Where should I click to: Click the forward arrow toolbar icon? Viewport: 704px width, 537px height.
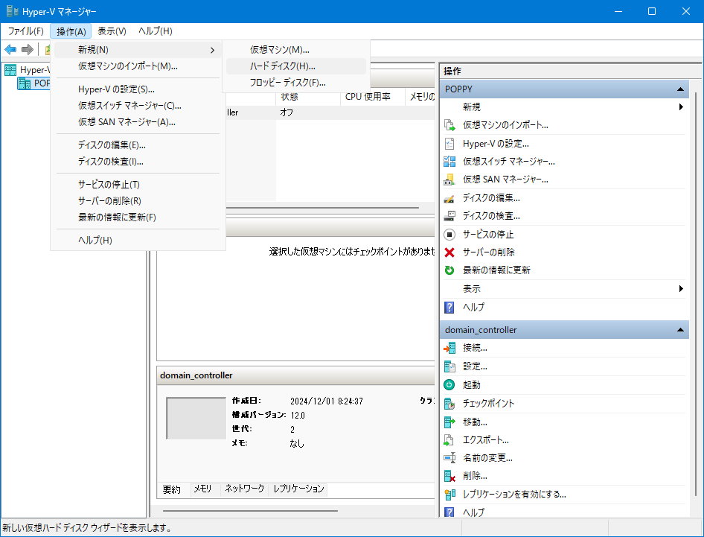pyautogui.click(x=28, y=49)
